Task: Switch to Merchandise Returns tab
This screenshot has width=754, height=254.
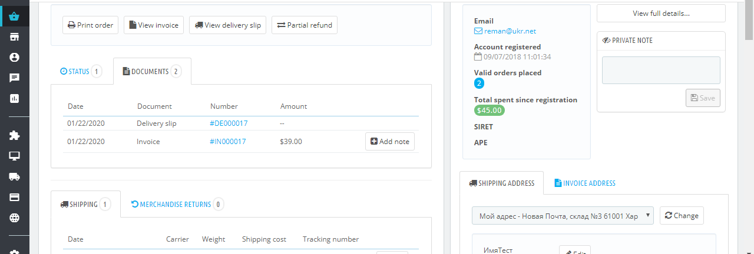Action: (177, 205)
